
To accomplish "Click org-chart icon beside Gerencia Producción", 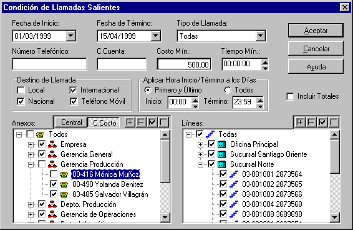I will coord(52,164).
